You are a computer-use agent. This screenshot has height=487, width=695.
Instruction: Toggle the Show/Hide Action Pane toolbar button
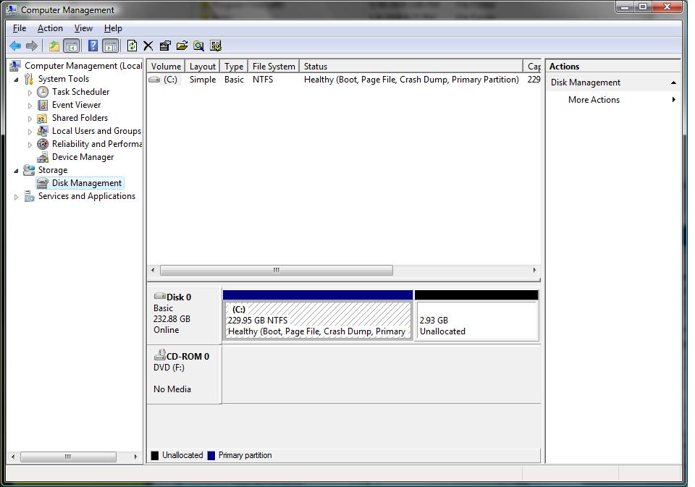110,46
